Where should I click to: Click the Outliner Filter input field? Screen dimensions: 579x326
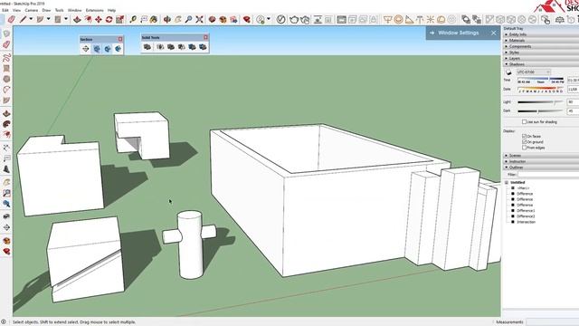[548, 175]
